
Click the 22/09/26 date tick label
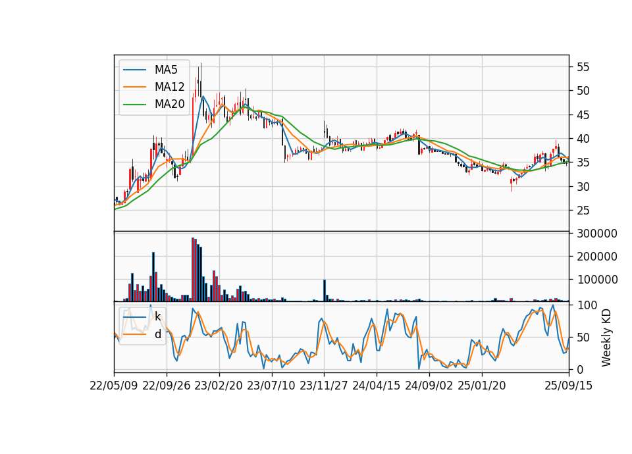(x=167, y=386)
